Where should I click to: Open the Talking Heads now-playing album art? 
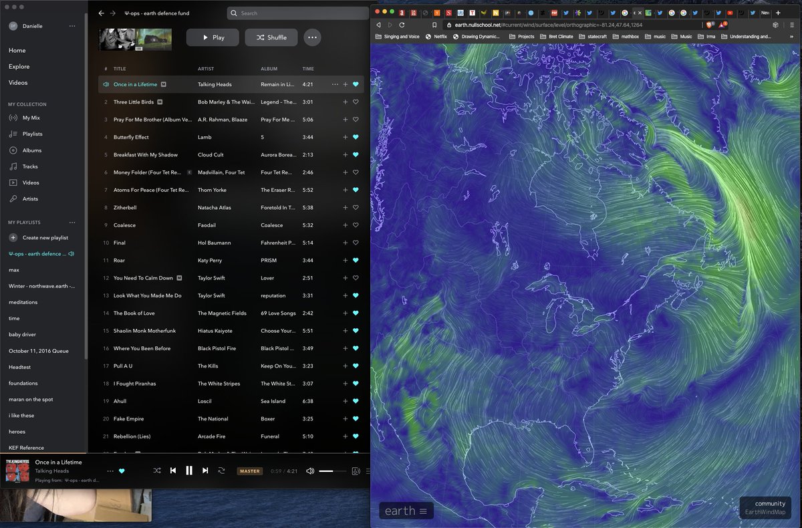pyautogui.click(x=17, y=471)
